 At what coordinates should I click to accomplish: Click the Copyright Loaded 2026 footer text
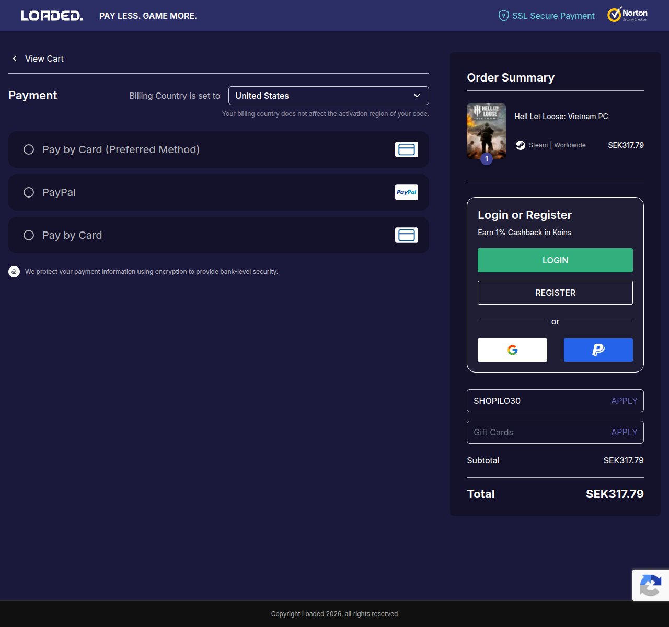(334, 614)
